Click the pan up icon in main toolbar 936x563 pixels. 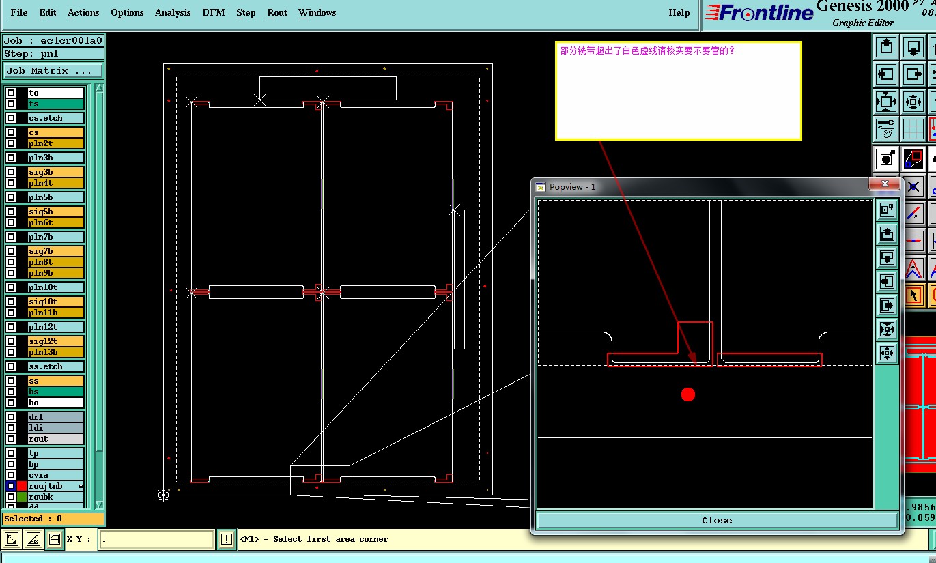coord(886,48)
